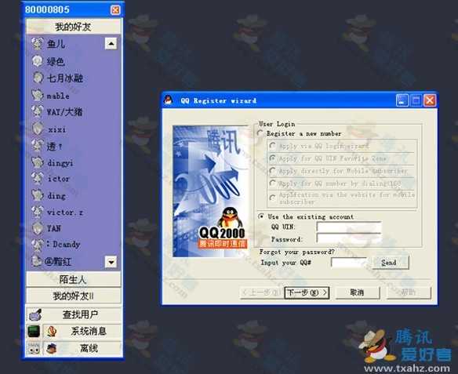Viewport: 458px width, 374px height.
Task: Click the 取消 cancel button
Action: pos(358,292)
